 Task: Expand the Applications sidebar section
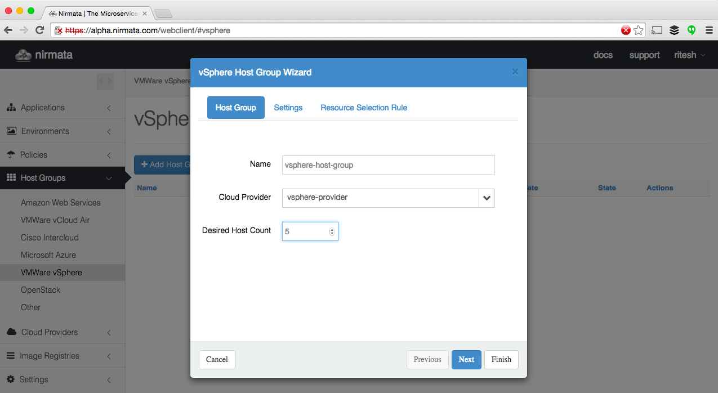(x=109, y=108)
